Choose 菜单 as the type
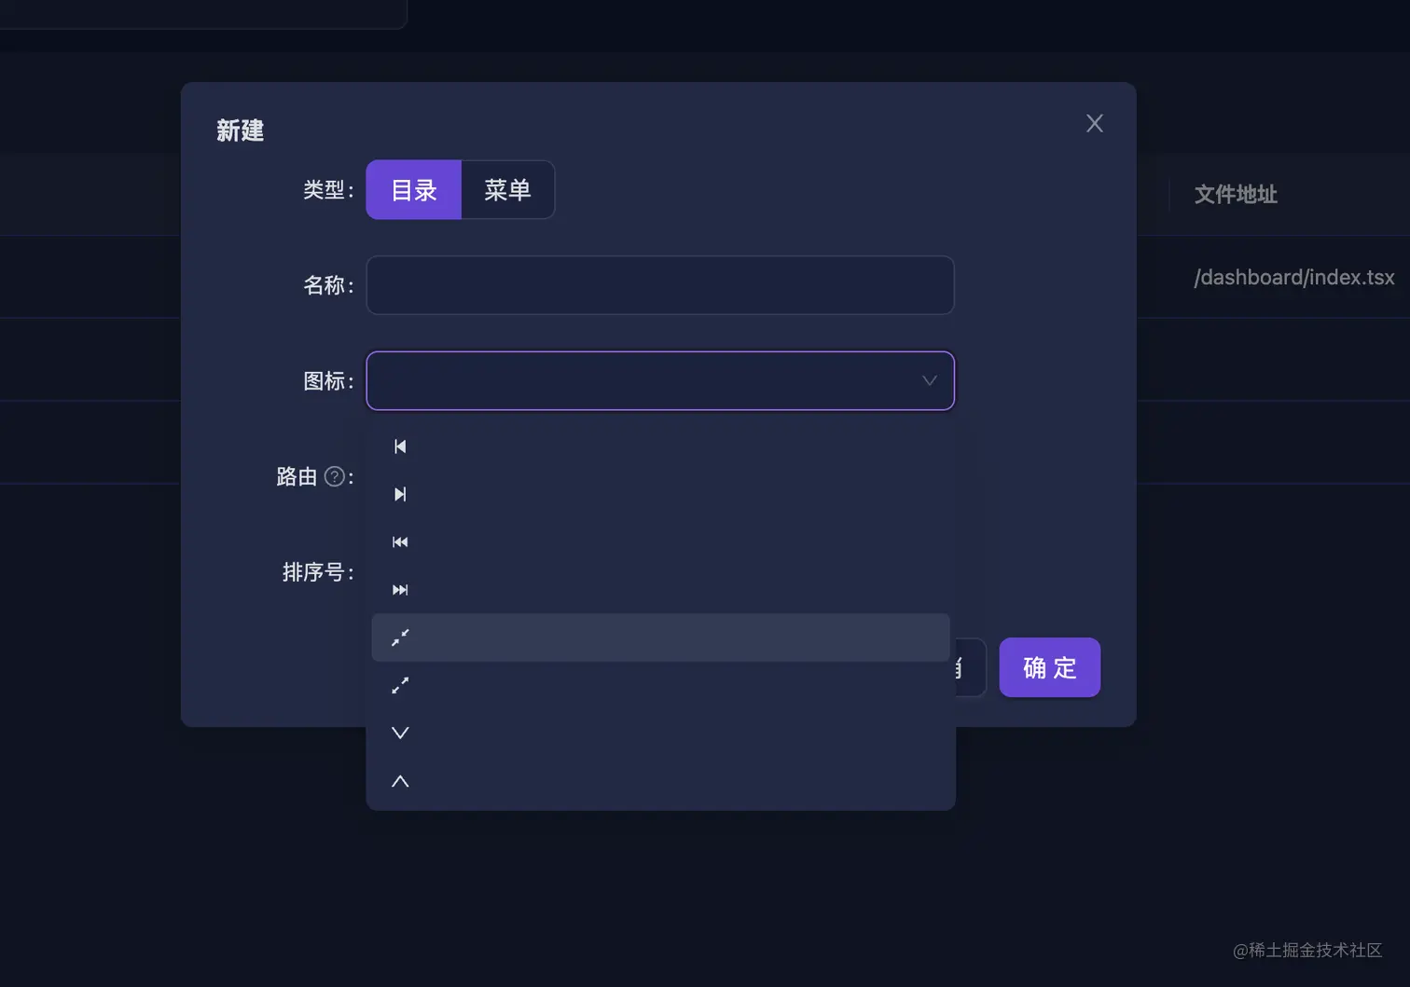 tap(507, 190)
